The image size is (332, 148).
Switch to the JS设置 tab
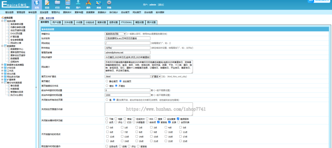(x=79, y=23)
